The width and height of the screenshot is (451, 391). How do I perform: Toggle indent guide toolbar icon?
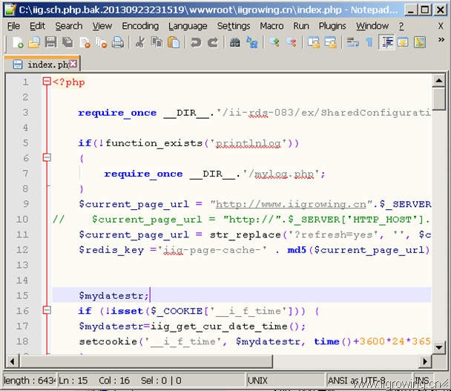(386, 42)
